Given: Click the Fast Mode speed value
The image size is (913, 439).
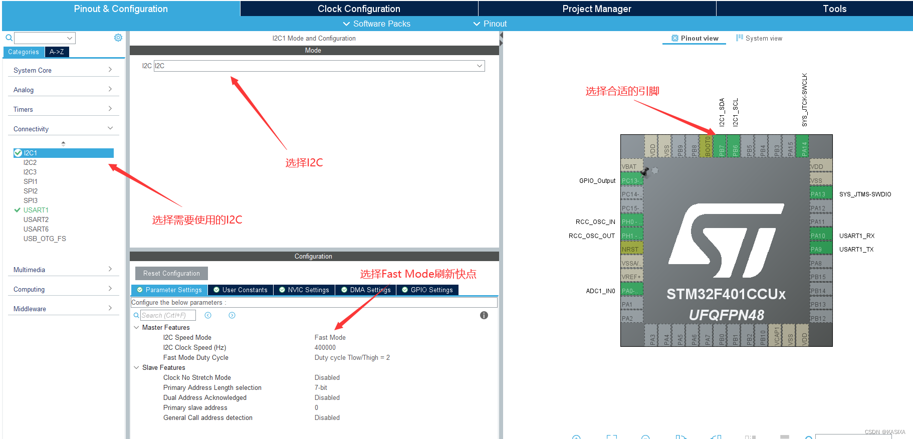Looking at the screenshot, I should tap(330, 337).
